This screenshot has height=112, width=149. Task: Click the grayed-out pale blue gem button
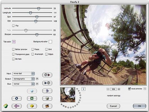[32, 91]
